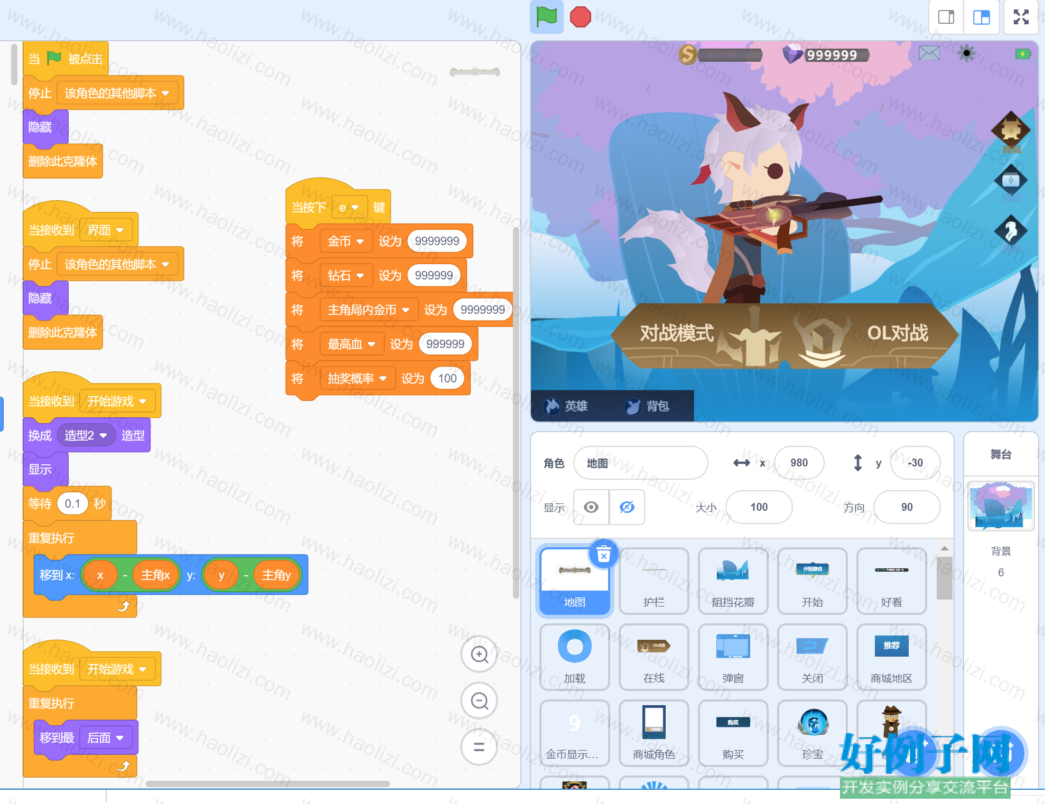Select the 好看 sprite
The width and height of the screenshot is (1045, 804).
[891, 581]
